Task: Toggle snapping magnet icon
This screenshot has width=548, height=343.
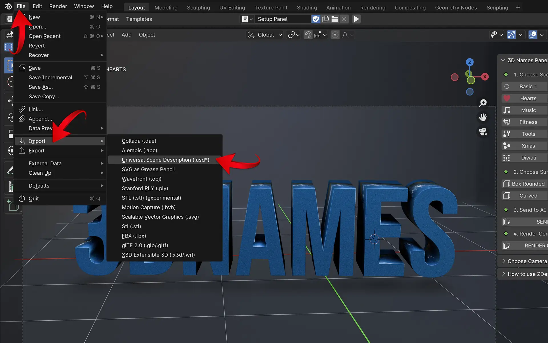Action: (x=308, y=35)
